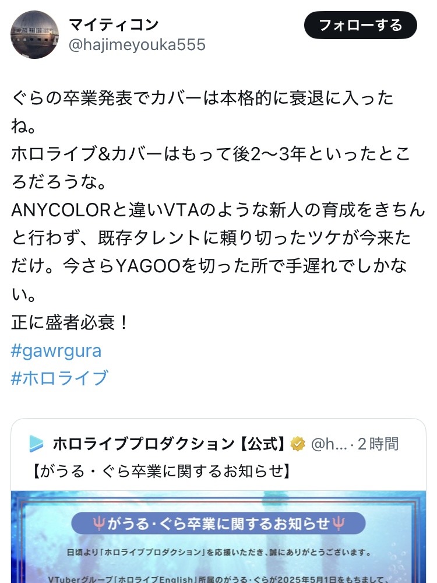
Task: Click the first line ぐらの卒業発表で of tweet
Action: click(202, 98)
